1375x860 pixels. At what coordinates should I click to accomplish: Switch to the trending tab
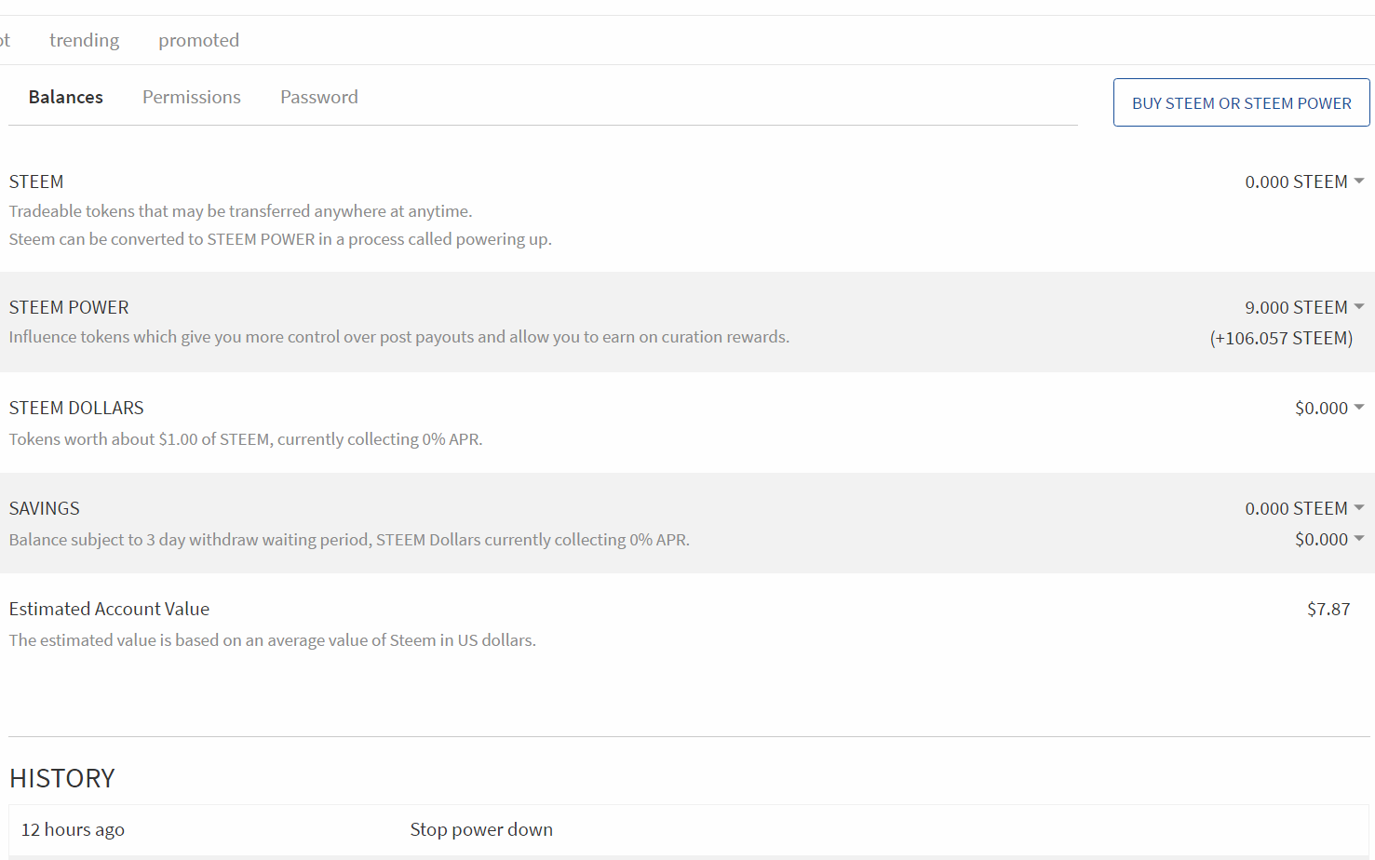pyautogui.click(x=84, y=40)
